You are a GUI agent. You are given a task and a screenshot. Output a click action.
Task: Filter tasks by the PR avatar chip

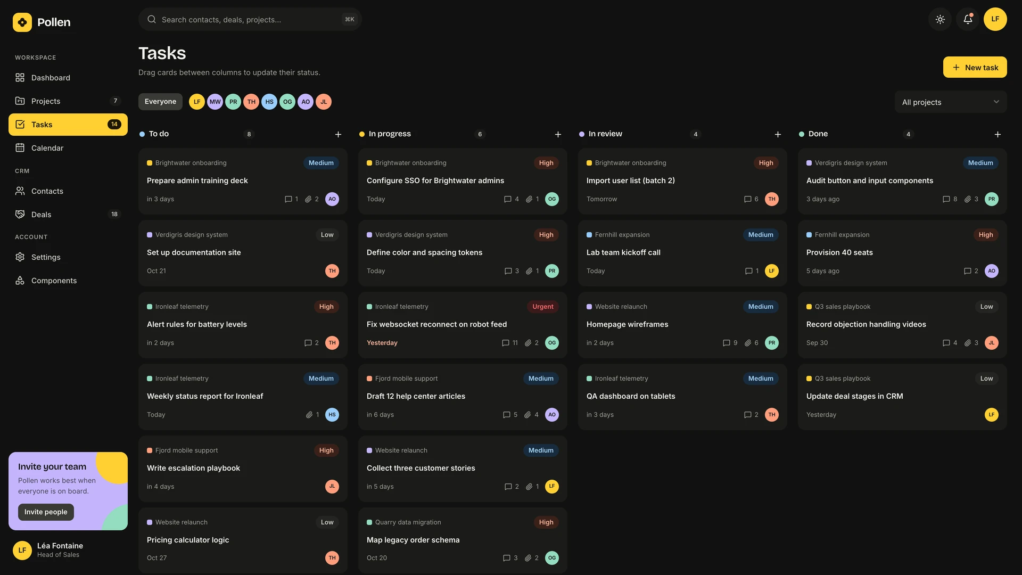(x=233, y=102)
